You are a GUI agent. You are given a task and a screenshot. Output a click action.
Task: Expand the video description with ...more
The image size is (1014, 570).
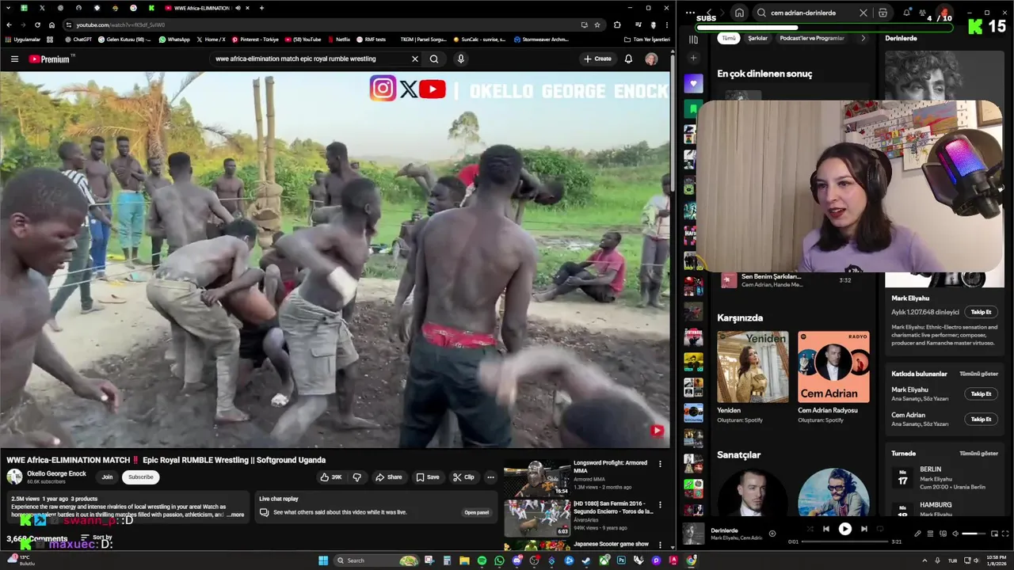235,515
